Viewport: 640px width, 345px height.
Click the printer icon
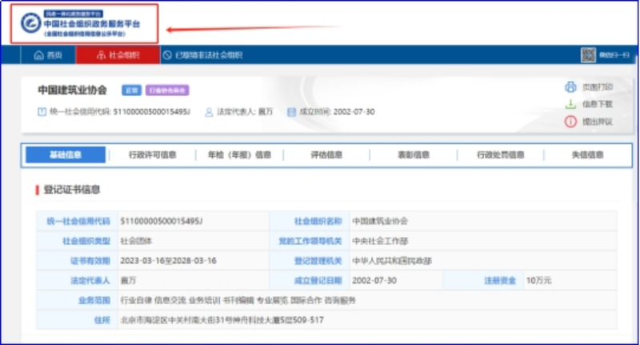[x=570, y=87]
